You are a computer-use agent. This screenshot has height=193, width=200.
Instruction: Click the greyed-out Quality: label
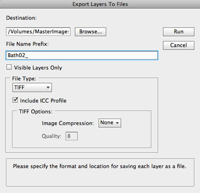pyautogui.click(x=51, y=136)
